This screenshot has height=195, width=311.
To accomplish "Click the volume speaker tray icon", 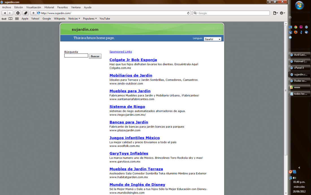I will 295,178.
